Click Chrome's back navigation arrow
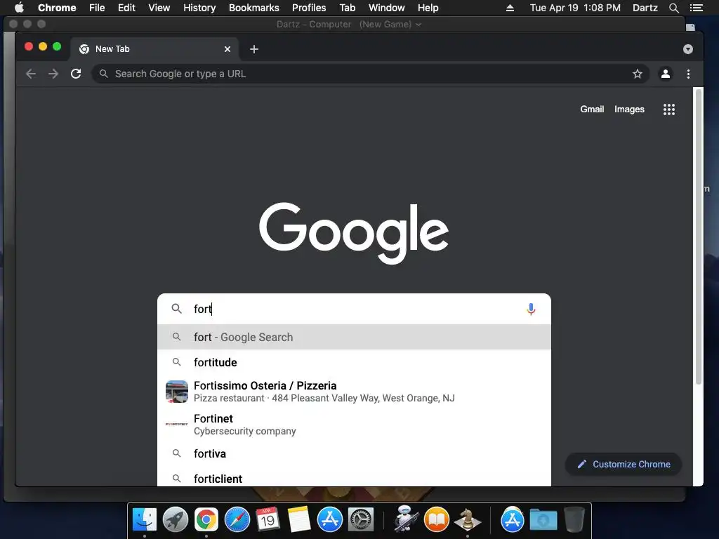This screenshot has width=719, height=539. tap(31, 74)
